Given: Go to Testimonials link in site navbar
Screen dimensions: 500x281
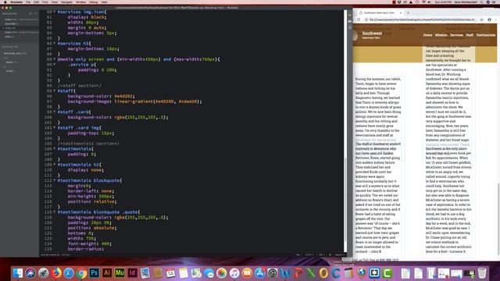Looking at the screenshot, I should click(x=486, y=35).
